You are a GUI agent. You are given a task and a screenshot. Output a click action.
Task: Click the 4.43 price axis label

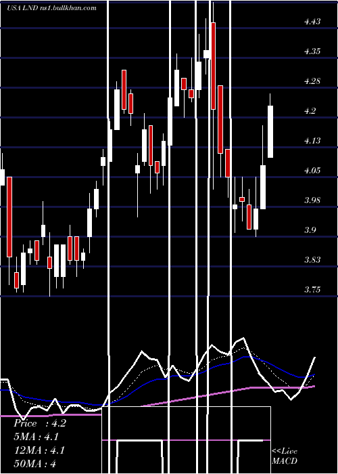point(312,22)
